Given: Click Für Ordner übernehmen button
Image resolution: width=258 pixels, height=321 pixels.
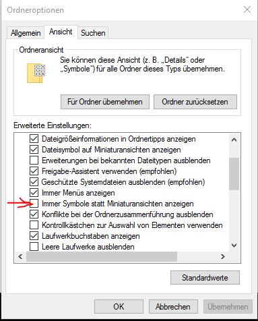Looking at the screenshot, I should click(105, 102).
